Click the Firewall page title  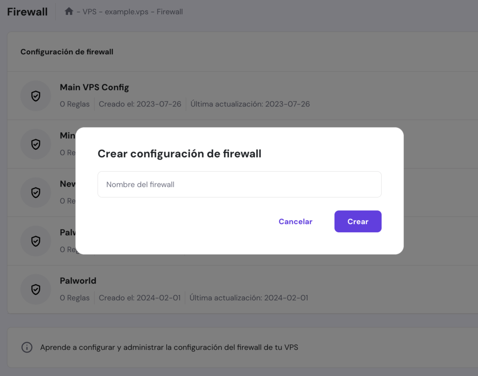(x=27, y=12)
